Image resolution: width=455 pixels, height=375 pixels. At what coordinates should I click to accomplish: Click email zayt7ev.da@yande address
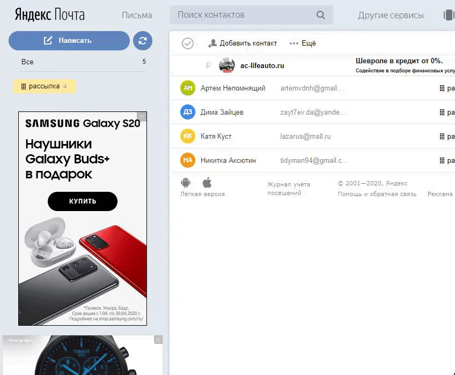click(x=313, y=112)
